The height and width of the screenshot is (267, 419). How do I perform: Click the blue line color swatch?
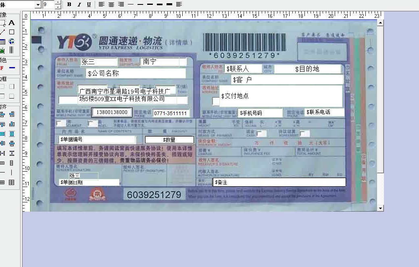tap(12, 68)
